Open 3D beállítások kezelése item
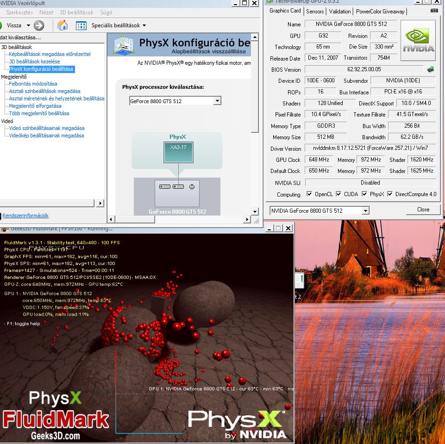The image size is (445, 444). click(34, 61)
